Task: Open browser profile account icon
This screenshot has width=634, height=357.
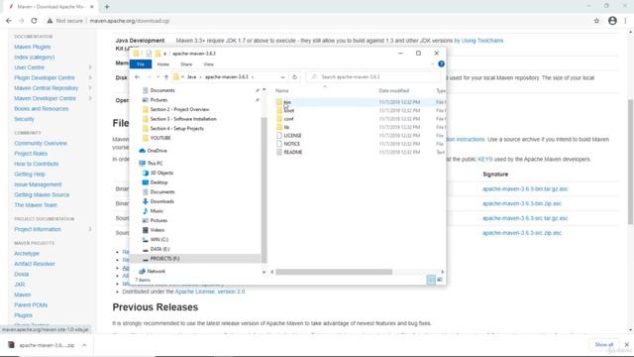Action: [612, 21]
